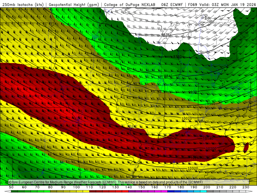Click the 170 label on the color scale
This screenshot has width=257, height=193.
(x=168, y=187)
